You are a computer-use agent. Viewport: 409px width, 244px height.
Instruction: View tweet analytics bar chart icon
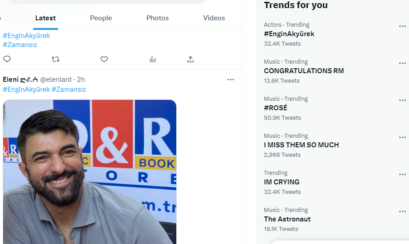pos(153,59)
